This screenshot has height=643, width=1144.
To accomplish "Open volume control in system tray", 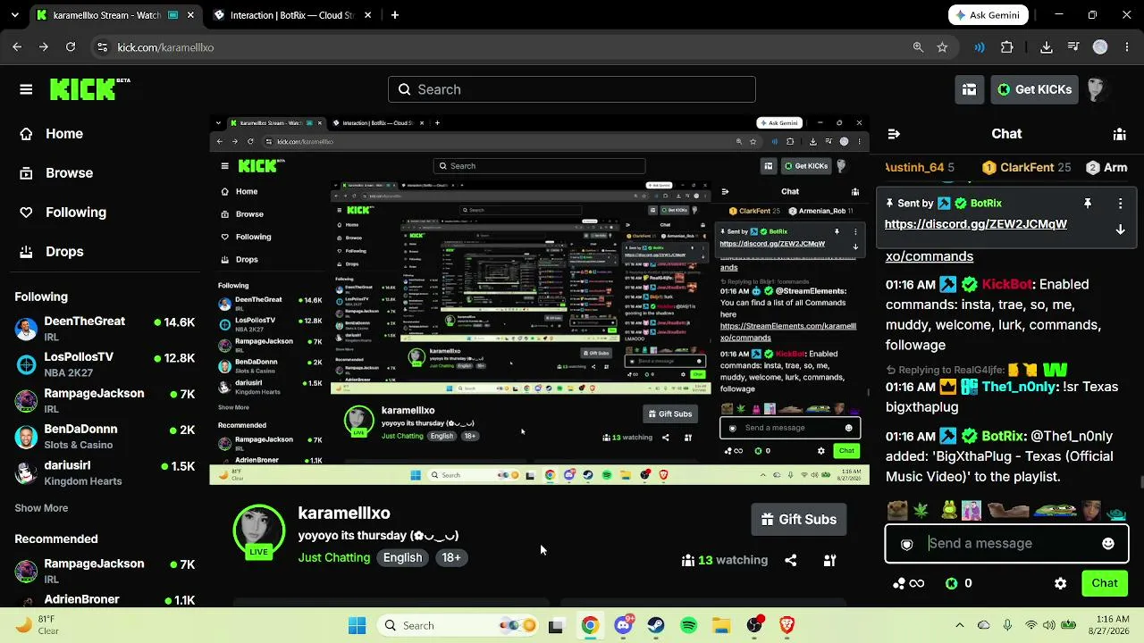I will [1047, 626].
